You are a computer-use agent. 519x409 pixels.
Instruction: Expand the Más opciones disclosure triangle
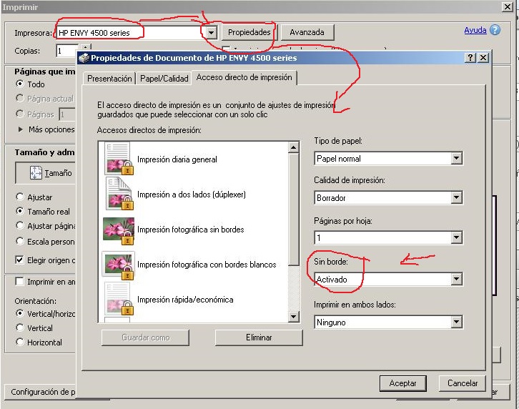(x=21, y=129)
